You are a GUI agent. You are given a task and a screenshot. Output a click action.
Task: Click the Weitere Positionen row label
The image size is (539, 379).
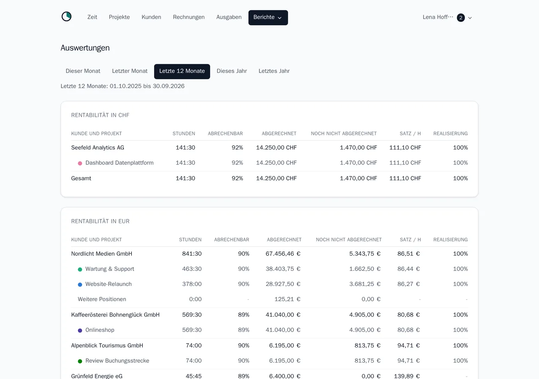[102, 299]
